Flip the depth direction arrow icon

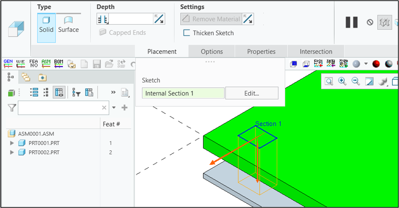[x=159, y=19]
